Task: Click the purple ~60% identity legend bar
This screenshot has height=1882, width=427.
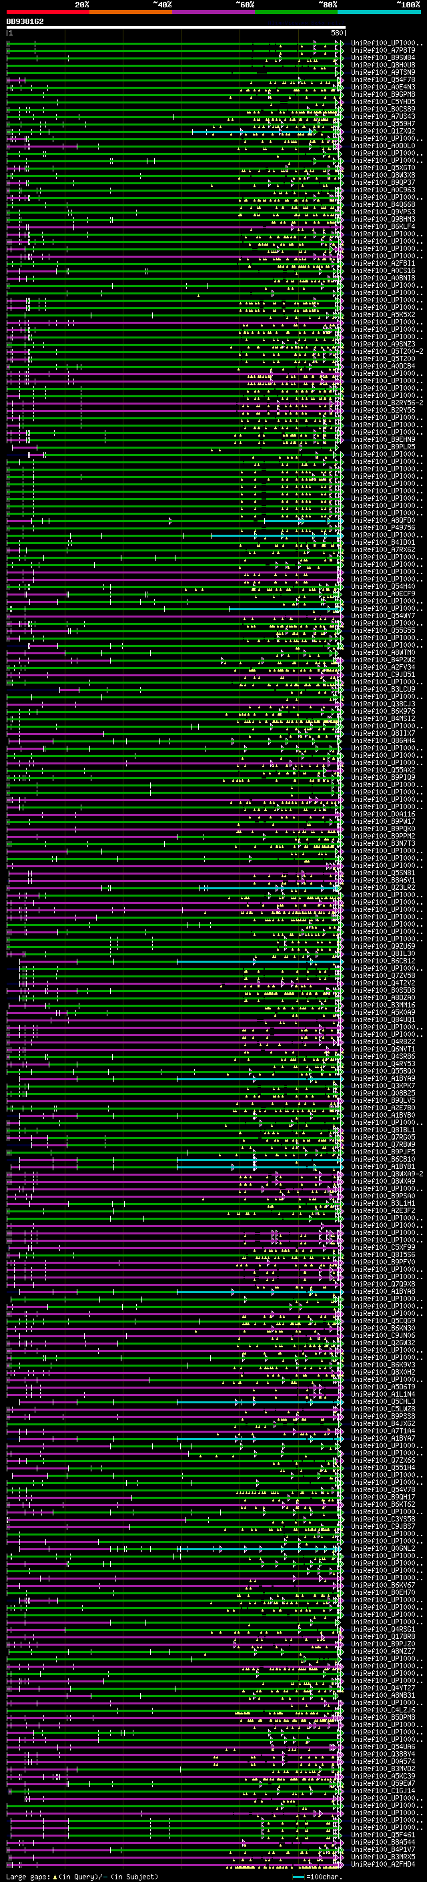Action: click(x=214, y=12)
